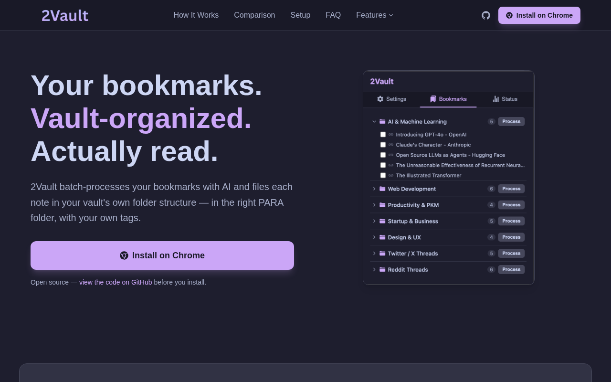Viewport: 611px width, 382px height.
Task: Click the link icon beside Claude's Character
Action: [391, 145]
